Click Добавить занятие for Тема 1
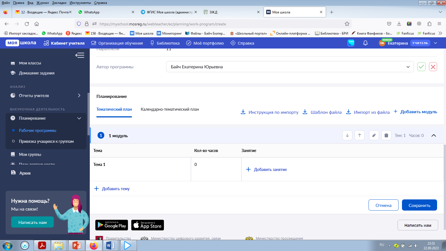The height and width of the screenshot is (251, 446). click(x=266, y=169)
